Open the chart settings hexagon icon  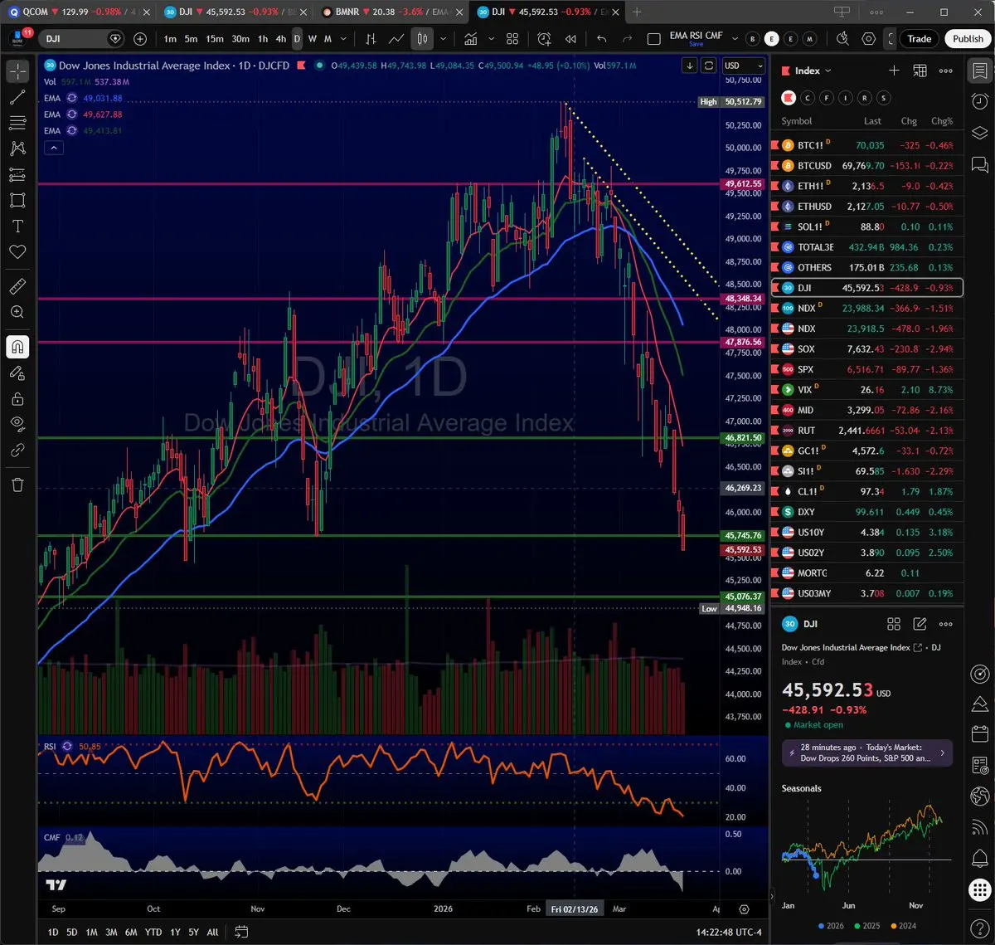[x=868, y=39]
